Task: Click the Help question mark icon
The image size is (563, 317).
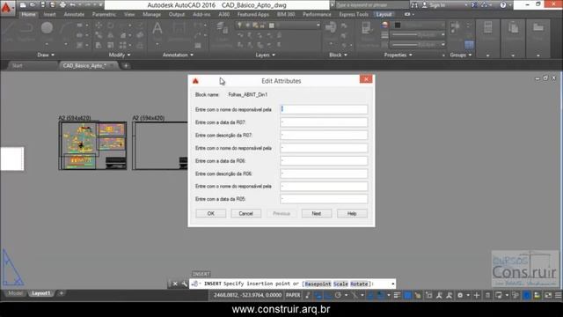Action: tap(503, 5)
